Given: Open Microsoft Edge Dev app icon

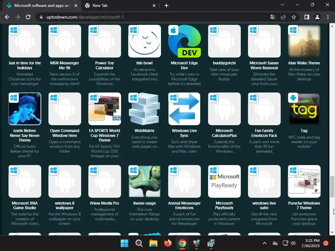Looking at the screenshot, I should point(185,41).
